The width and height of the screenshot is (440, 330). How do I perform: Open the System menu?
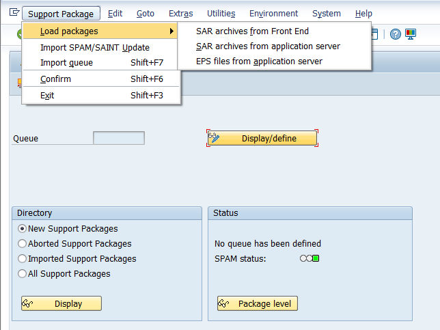[x=327, y=14]
